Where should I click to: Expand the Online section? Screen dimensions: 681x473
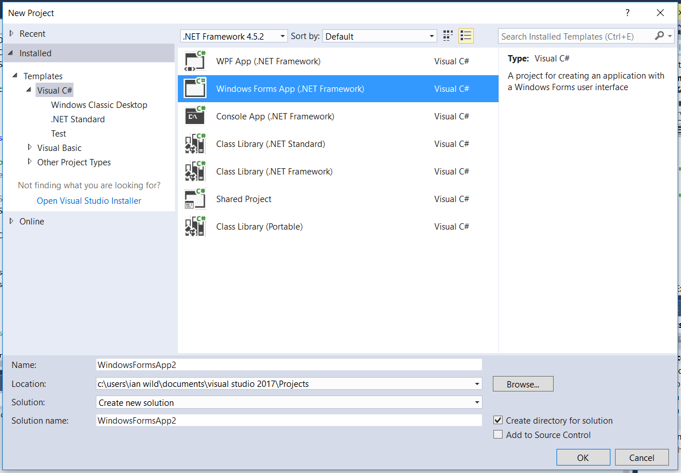point(11,221)
